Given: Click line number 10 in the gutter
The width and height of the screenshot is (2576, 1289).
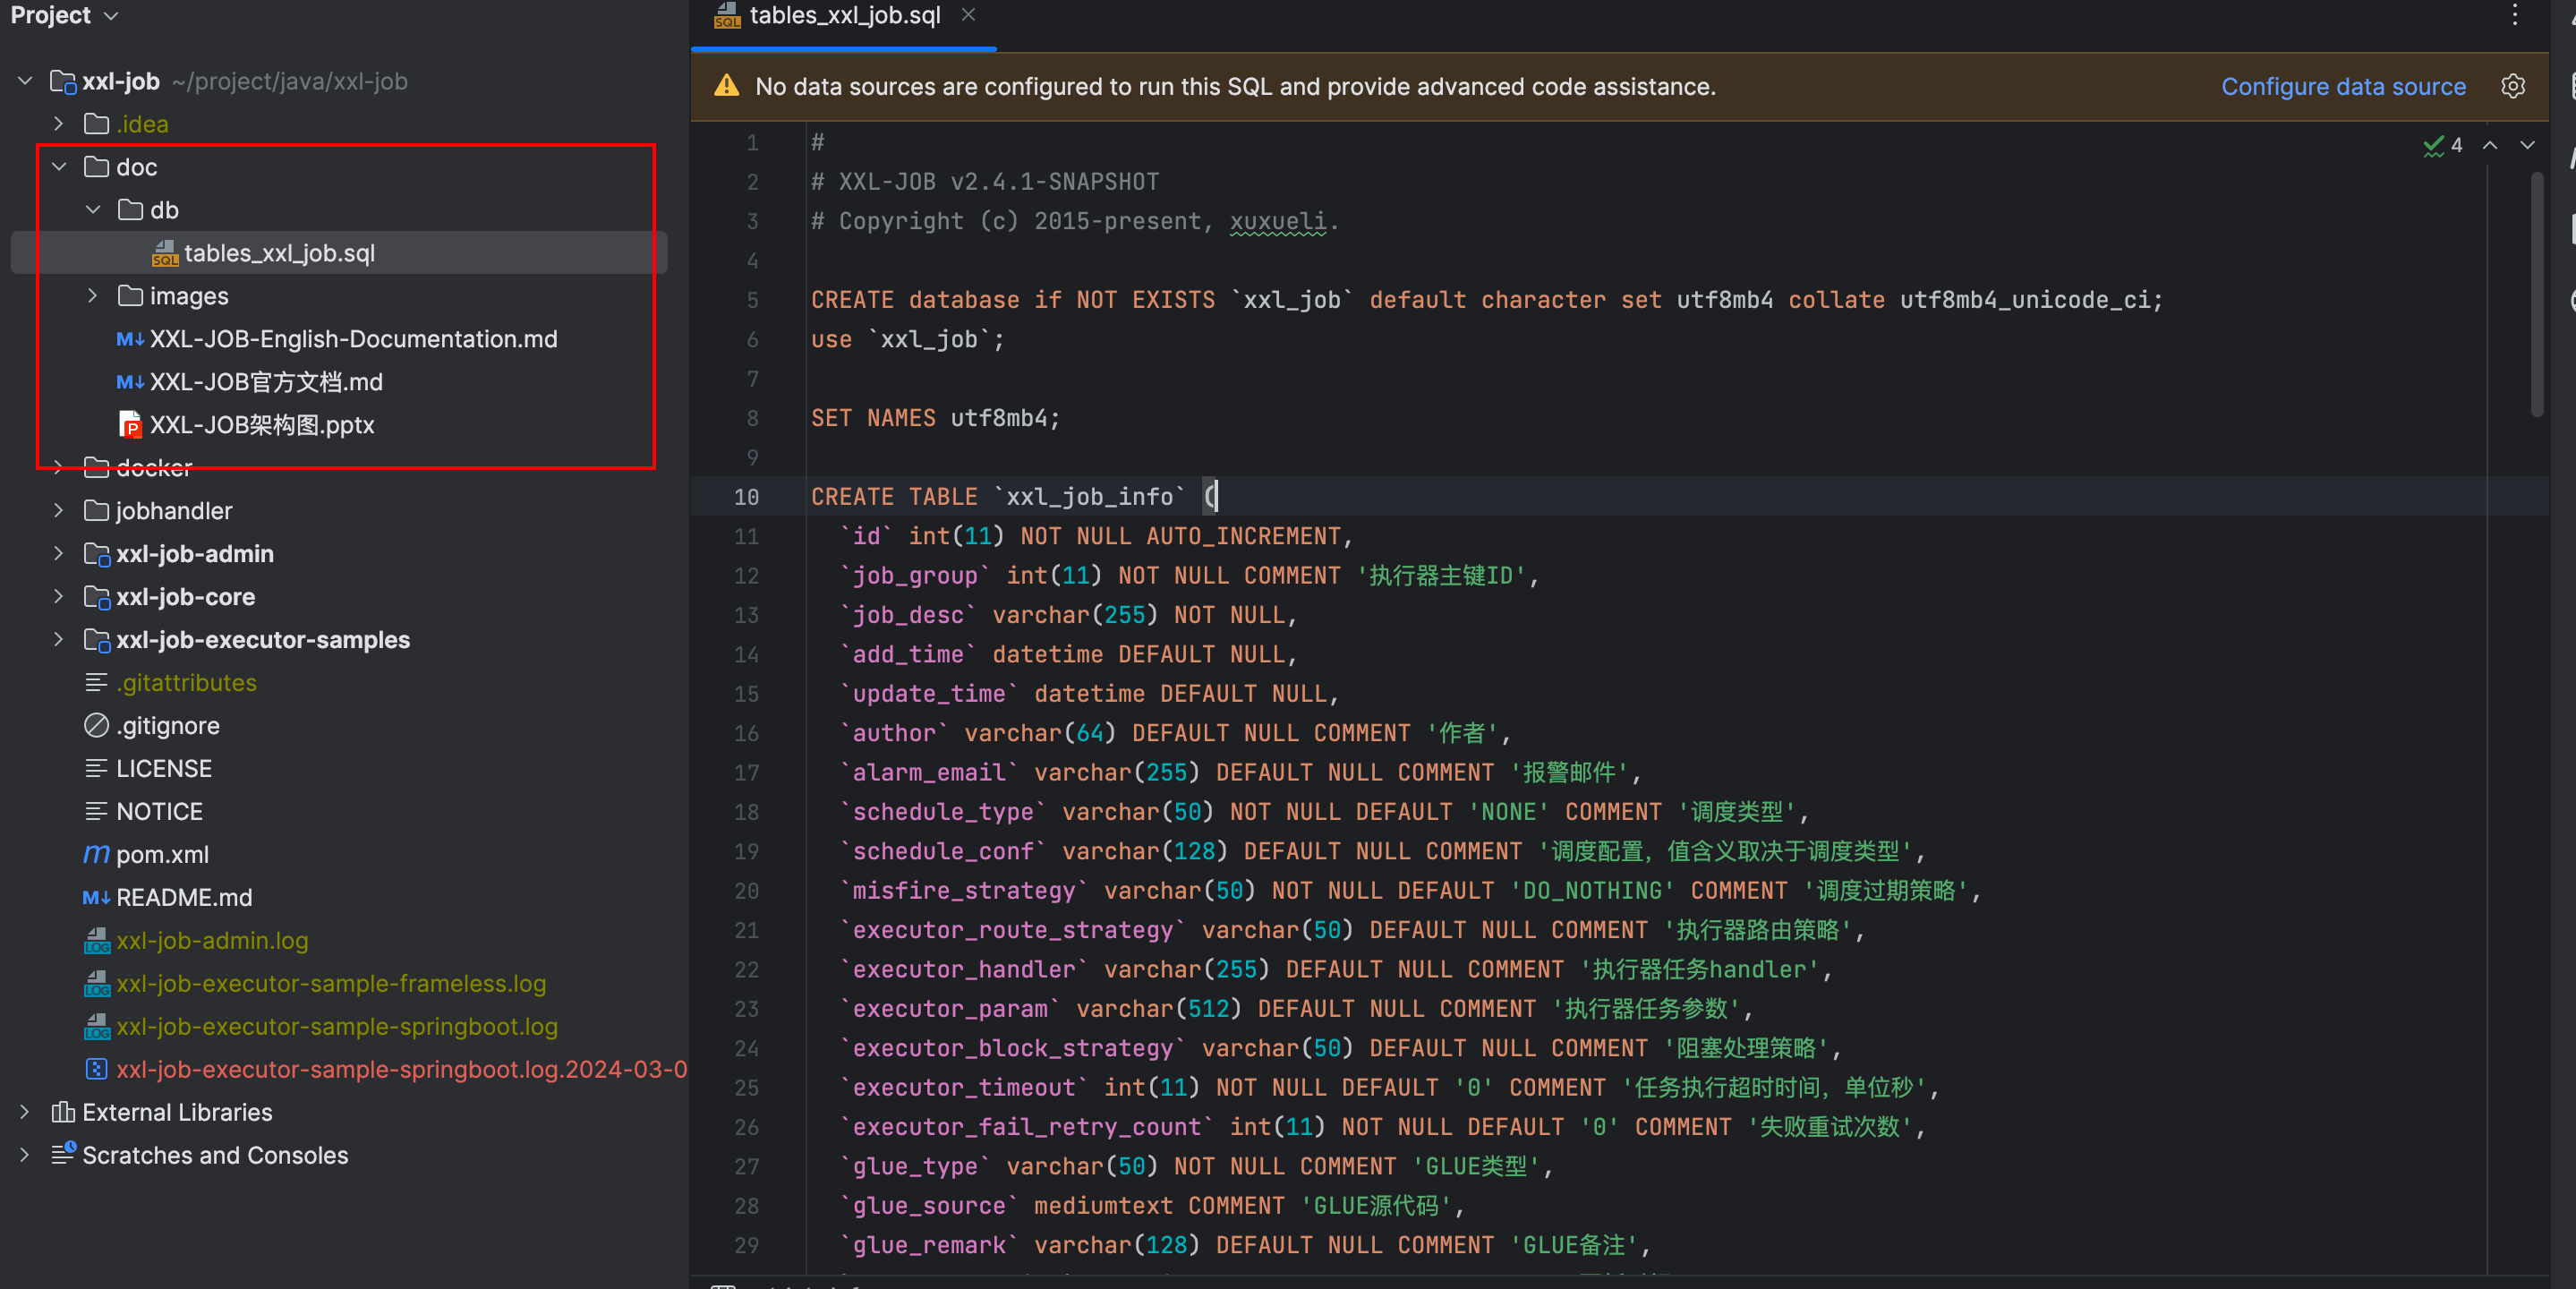Looking at the screenshot, I should [747, 497].
